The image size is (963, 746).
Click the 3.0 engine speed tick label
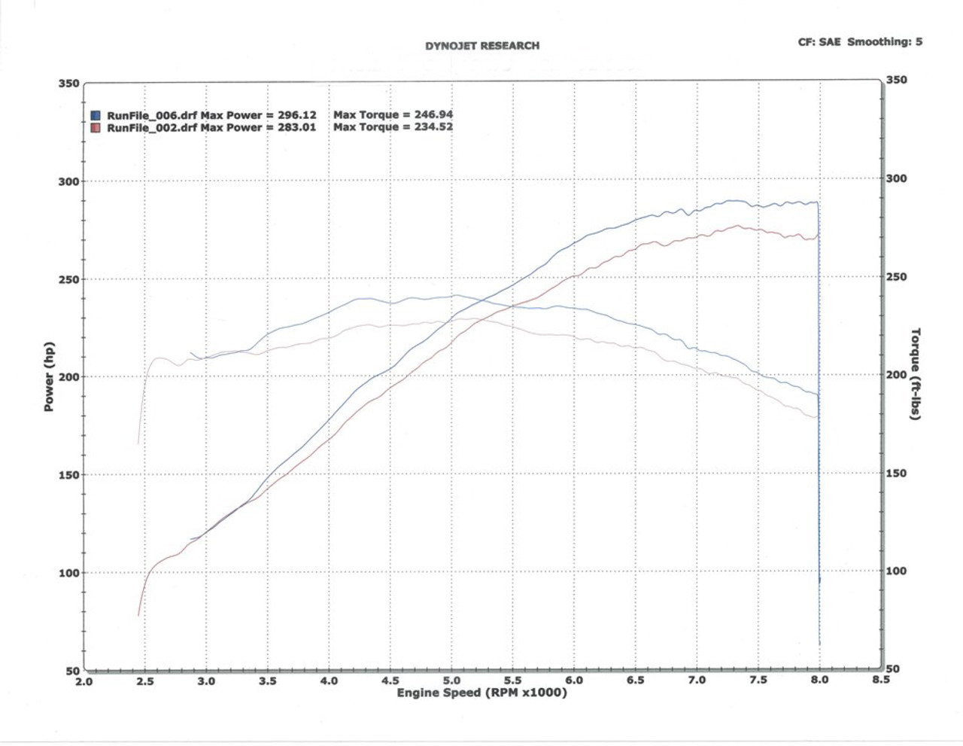206,681
